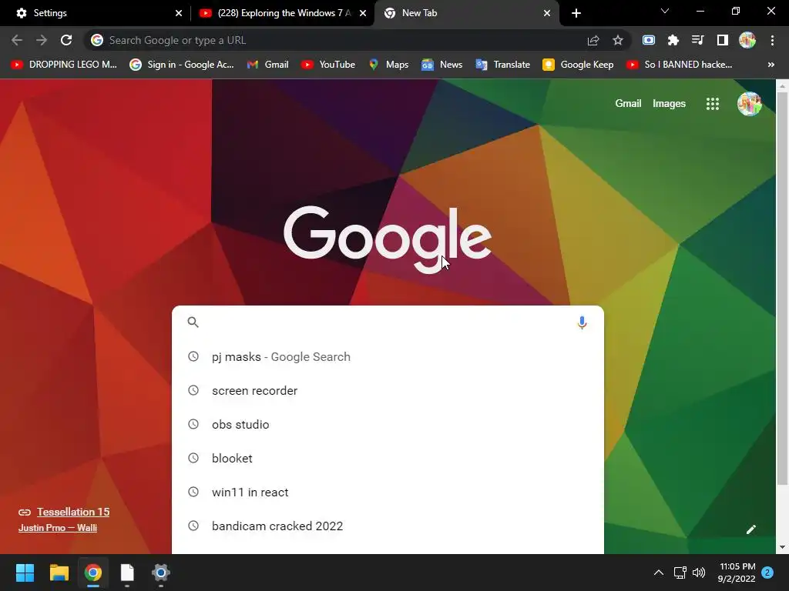
Task: Open the Settings gear on the taskbar
Action: (x=161, y=573)
